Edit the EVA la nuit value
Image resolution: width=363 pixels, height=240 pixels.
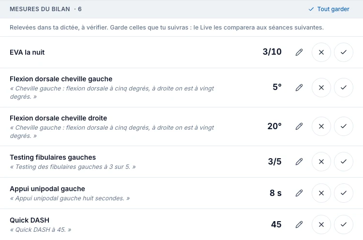click(299, 52)
